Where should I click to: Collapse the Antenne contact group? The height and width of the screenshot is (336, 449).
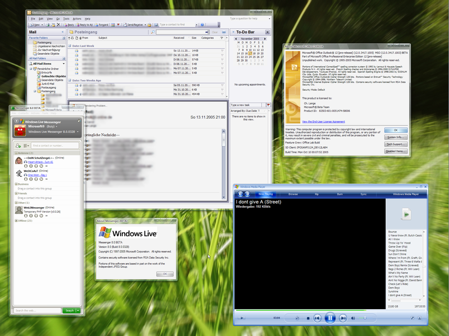pos(16,153)
